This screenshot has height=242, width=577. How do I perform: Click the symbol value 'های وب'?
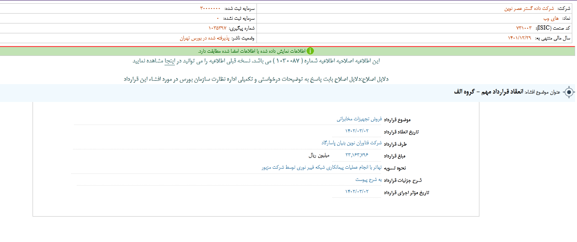point(549,18)
